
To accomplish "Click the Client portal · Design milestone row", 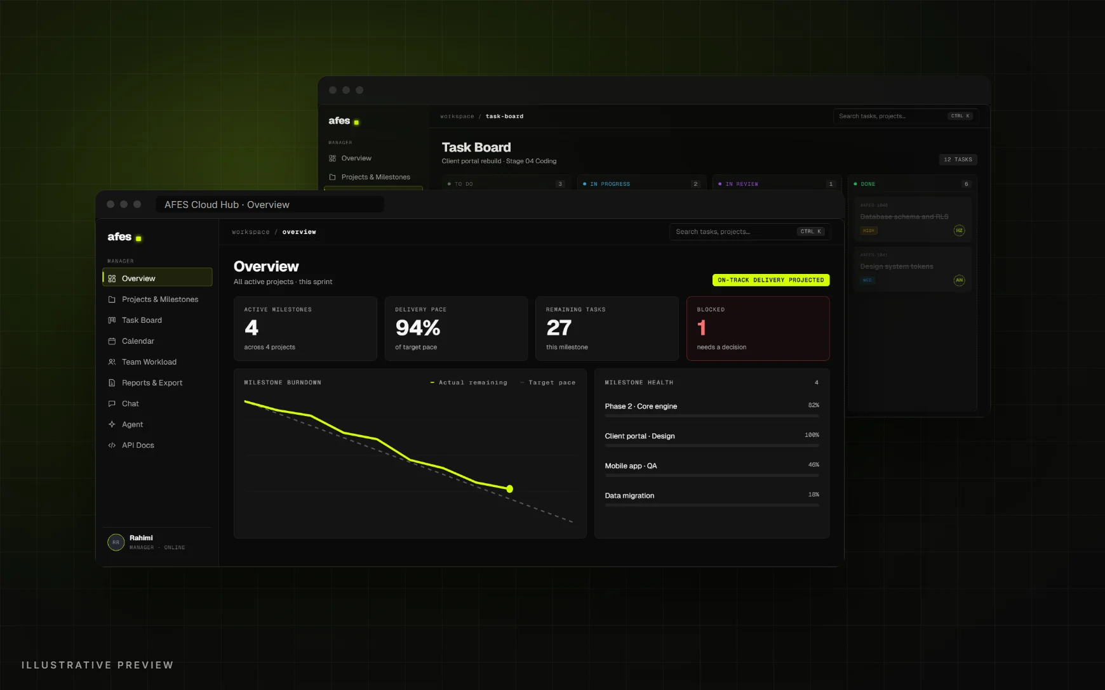I will [712, 438].
